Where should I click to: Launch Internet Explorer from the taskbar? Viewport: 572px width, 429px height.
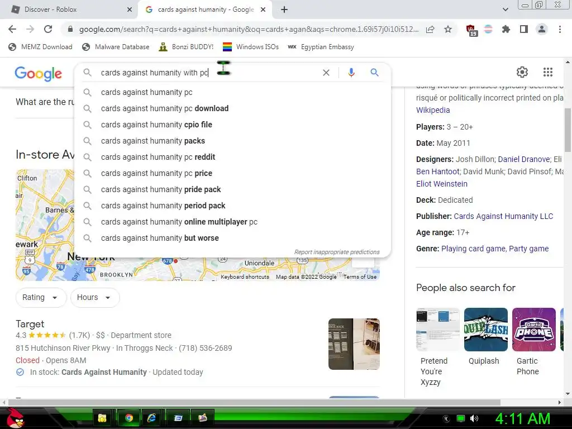[x=151, y=418]
